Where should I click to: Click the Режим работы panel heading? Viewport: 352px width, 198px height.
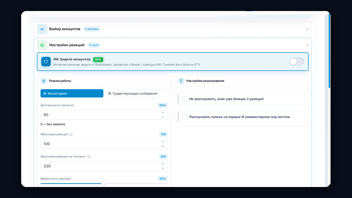[x=60, y=81]
